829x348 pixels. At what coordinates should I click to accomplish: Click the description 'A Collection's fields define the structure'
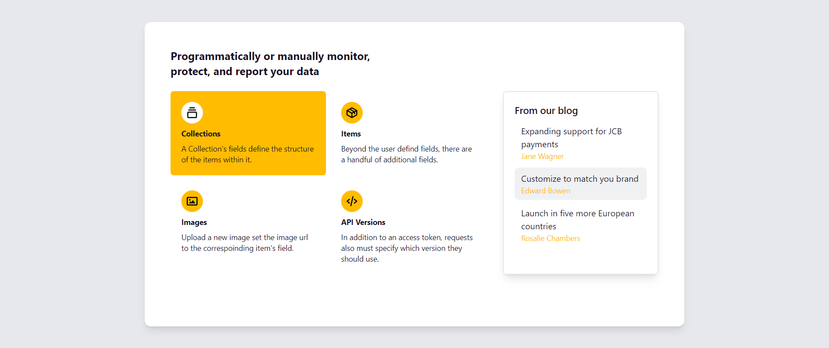247,154
